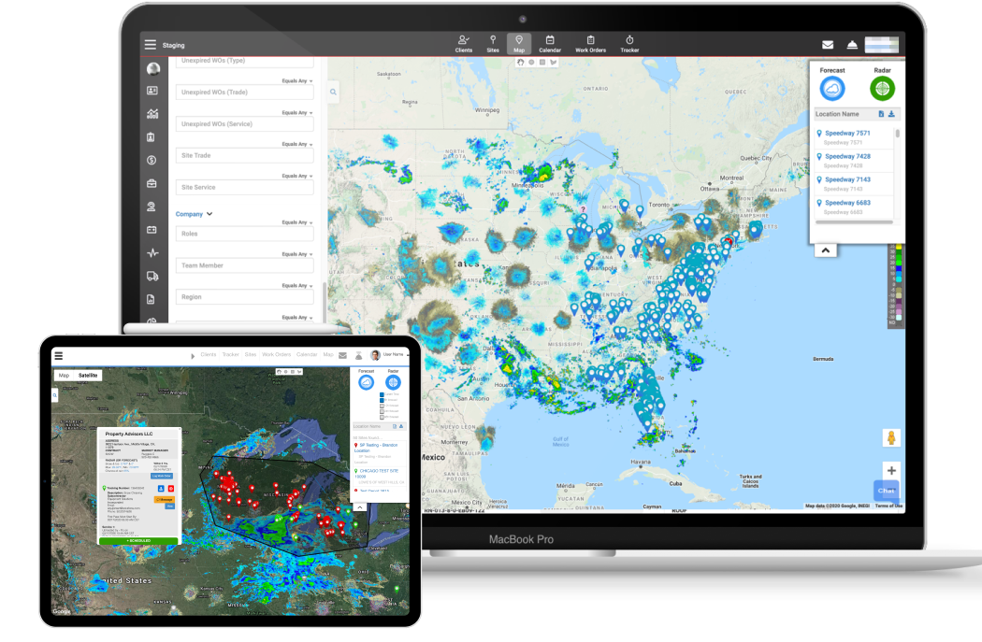Select the rectangle drawing tool on laptop map
The height and width of the screenshot is (642, 982).
pyautogui.click(x=542, y=63)
